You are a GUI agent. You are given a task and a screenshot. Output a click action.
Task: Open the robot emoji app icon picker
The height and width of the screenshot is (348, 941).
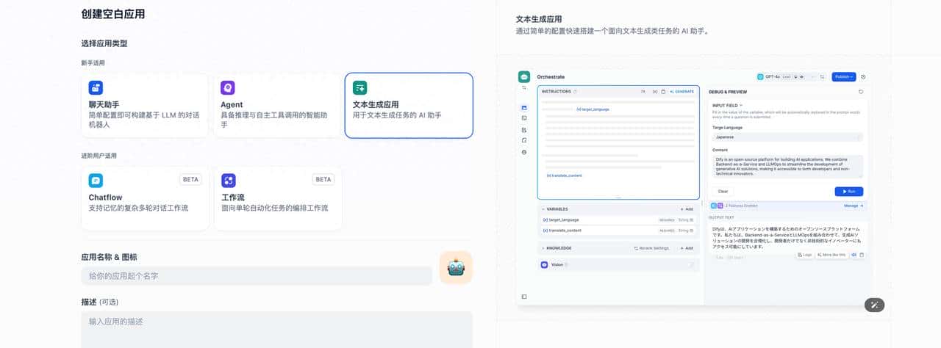pos(456,268)
